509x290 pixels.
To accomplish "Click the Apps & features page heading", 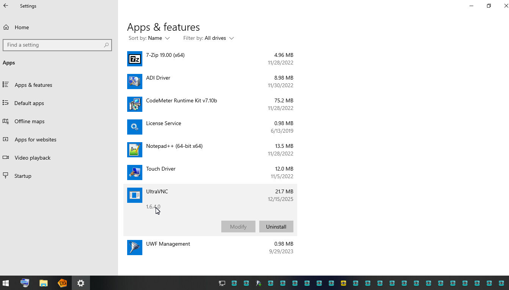I will click(x=163, y=27).
